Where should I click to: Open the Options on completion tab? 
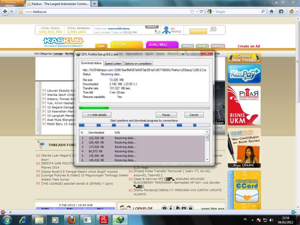click(x=138, y=64)
